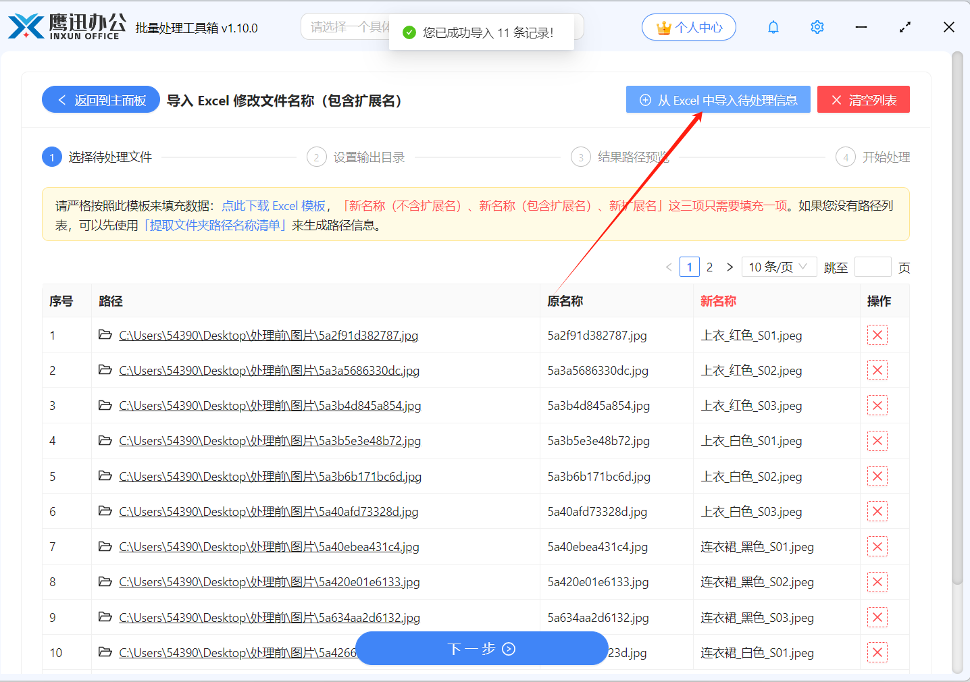
Task: Select page 1 in the pagination
Action: [689, 267]
